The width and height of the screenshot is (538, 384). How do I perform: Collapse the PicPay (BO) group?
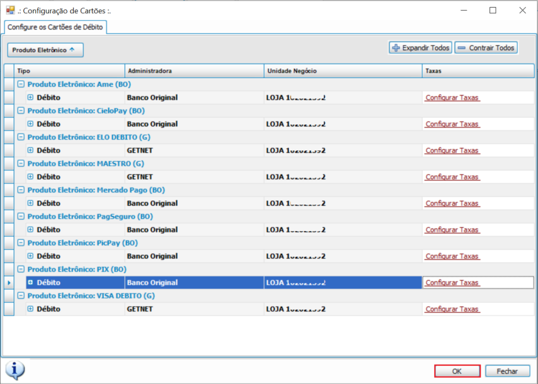pyautogui.click(x=21, y=242)
